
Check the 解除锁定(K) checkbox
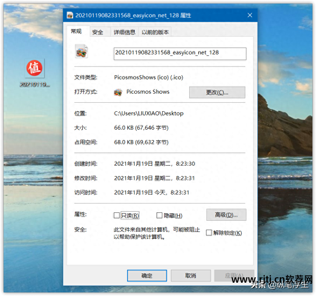tap(209, 233)
